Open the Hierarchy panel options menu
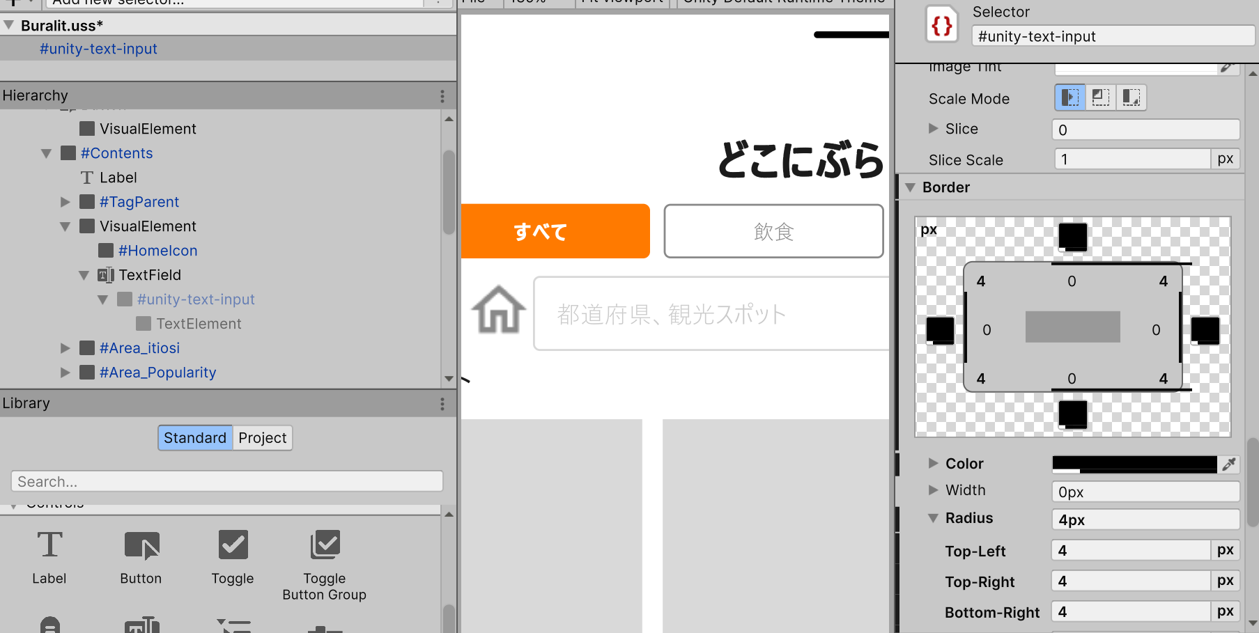The height and width of the screenshot is (633, 1259). point(442,96)
